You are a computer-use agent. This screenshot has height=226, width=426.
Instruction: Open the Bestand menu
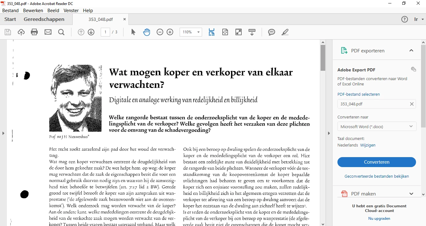(x=11, y=10)
